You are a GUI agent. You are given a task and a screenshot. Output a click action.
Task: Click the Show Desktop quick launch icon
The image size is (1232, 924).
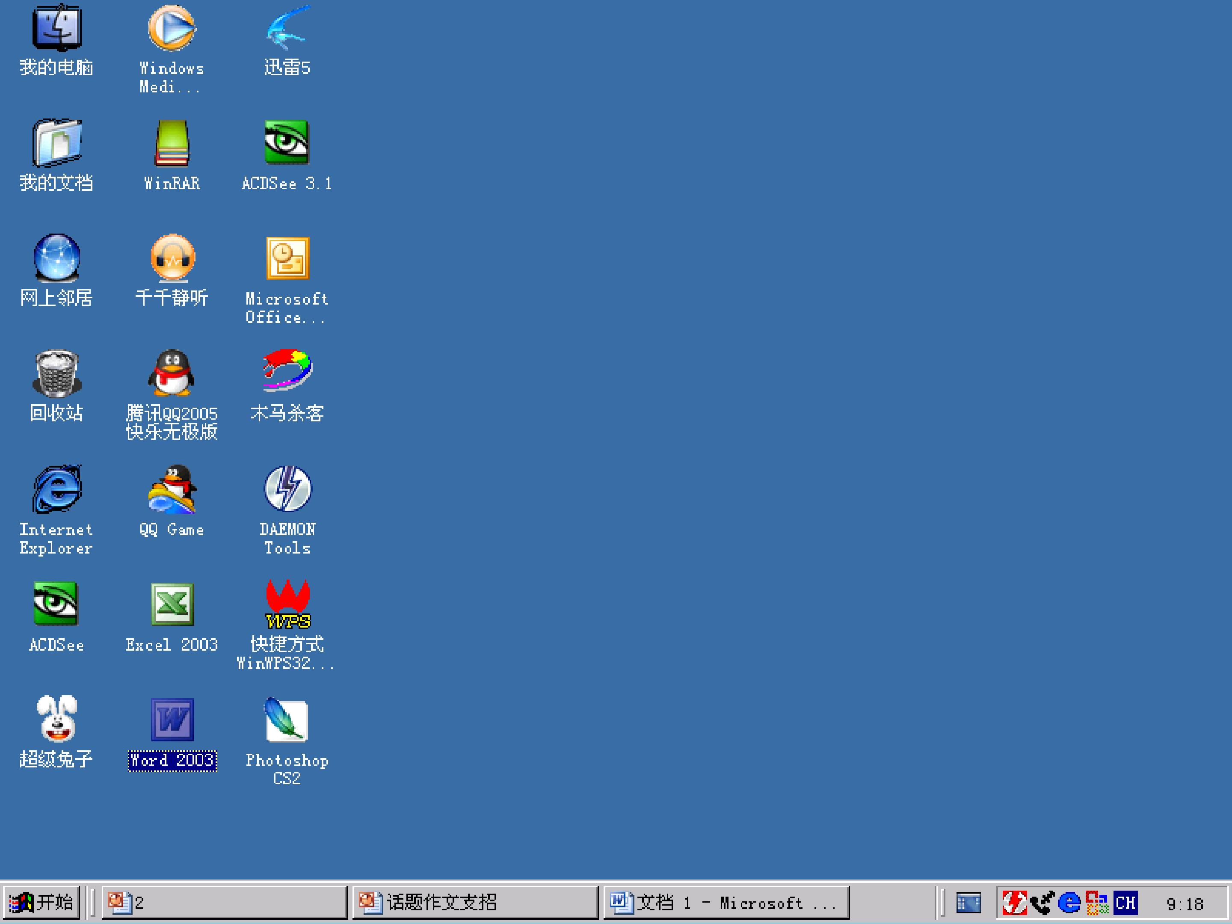point(968,903)
